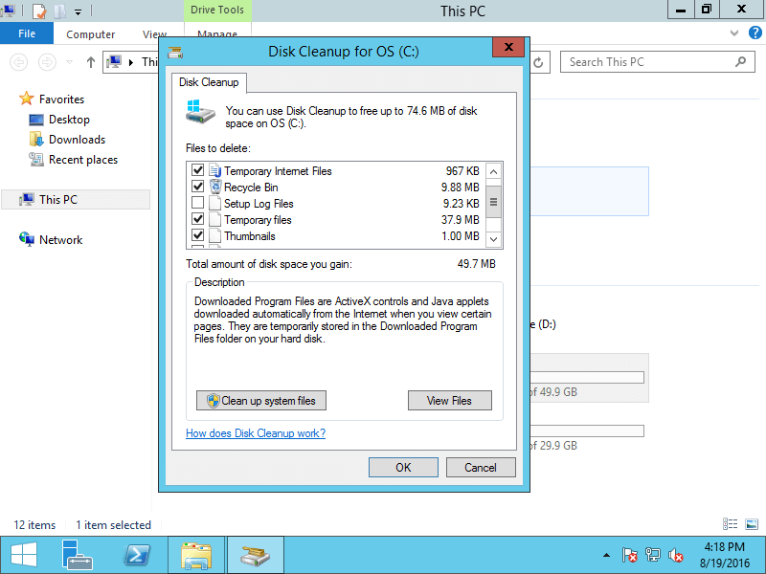Image resolution: width=766 pixels, height=574 pixels.
Task: Open the View ribbon tab
Action: (x=154, y=34)
